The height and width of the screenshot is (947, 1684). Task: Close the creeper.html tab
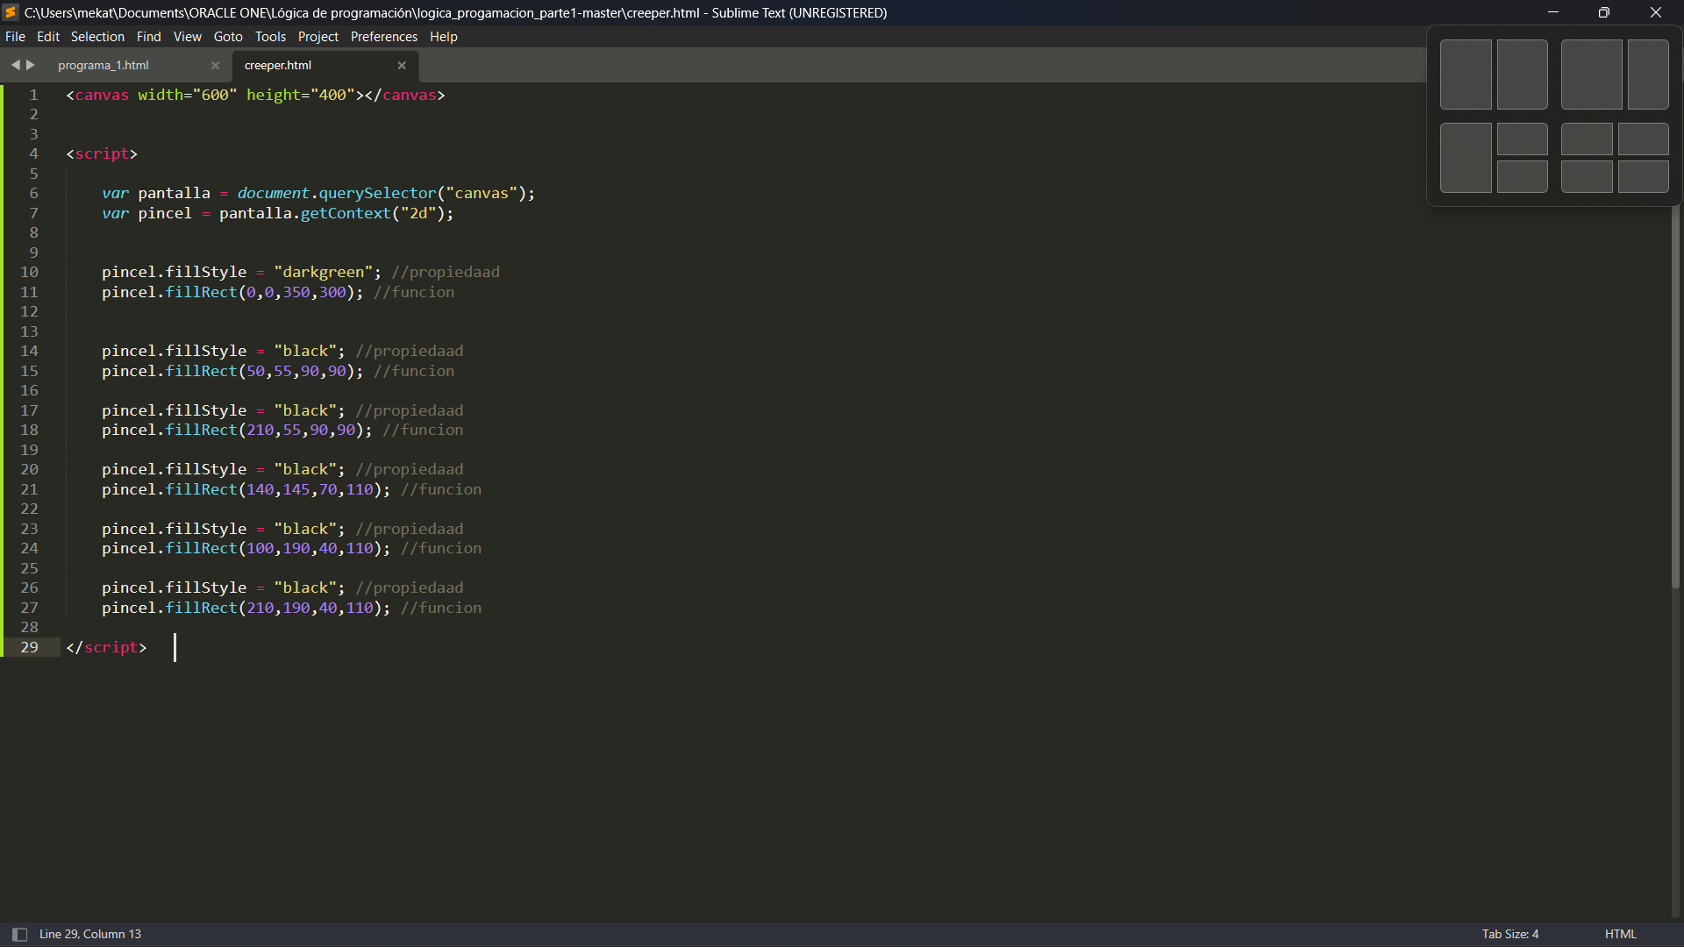pos(402,65)
